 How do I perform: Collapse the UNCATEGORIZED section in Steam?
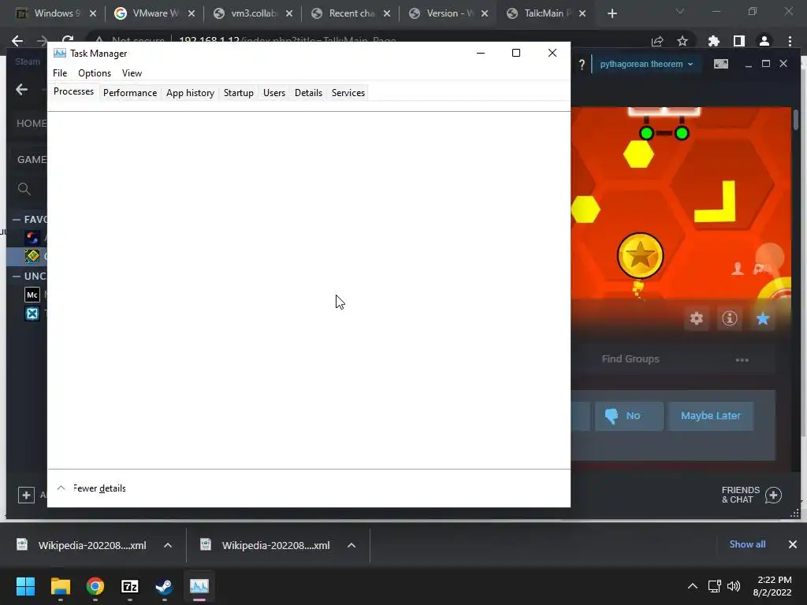(x=17, y=277)
